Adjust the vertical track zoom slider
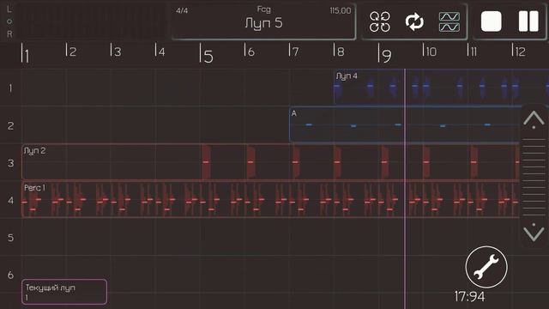The width and height of the screenshot is (549, 309). (534, 177)
